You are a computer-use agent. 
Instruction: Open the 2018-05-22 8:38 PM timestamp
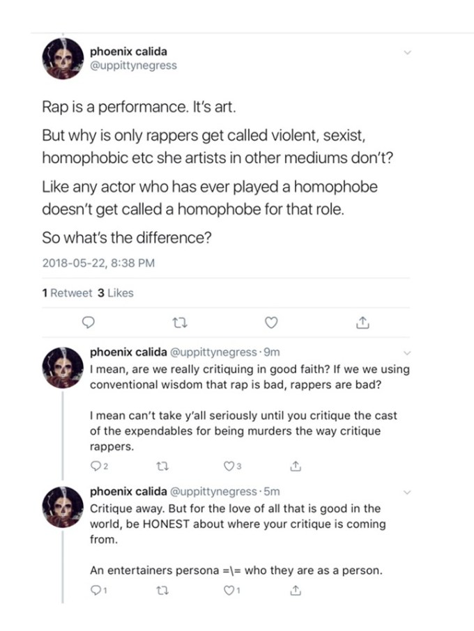pos(98,263)
